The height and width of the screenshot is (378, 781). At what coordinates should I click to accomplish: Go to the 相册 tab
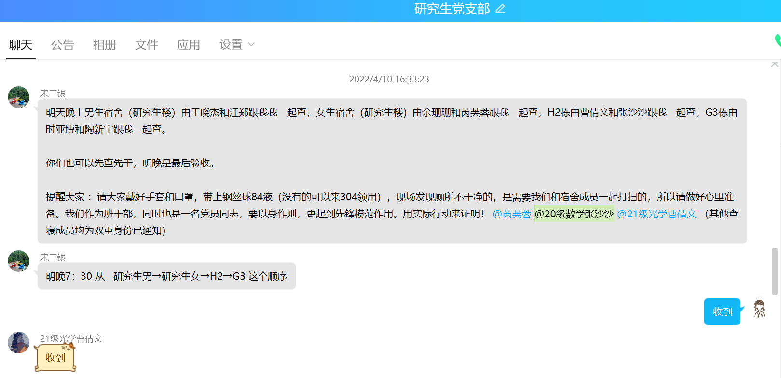[x=105, y=45]
